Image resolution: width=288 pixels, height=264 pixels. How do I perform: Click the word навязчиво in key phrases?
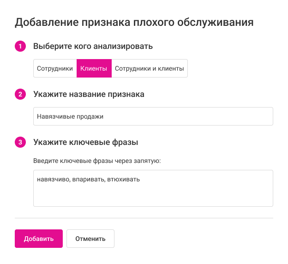point(54,179)
